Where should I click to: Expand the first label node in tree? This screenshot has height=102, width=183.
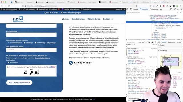[x=153, y=34]
